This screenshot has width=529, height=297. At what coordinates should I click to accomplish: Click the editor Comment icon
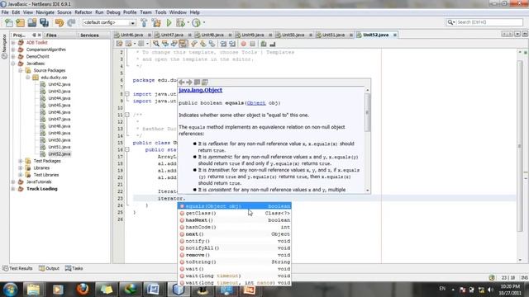[x=264, y=44]
